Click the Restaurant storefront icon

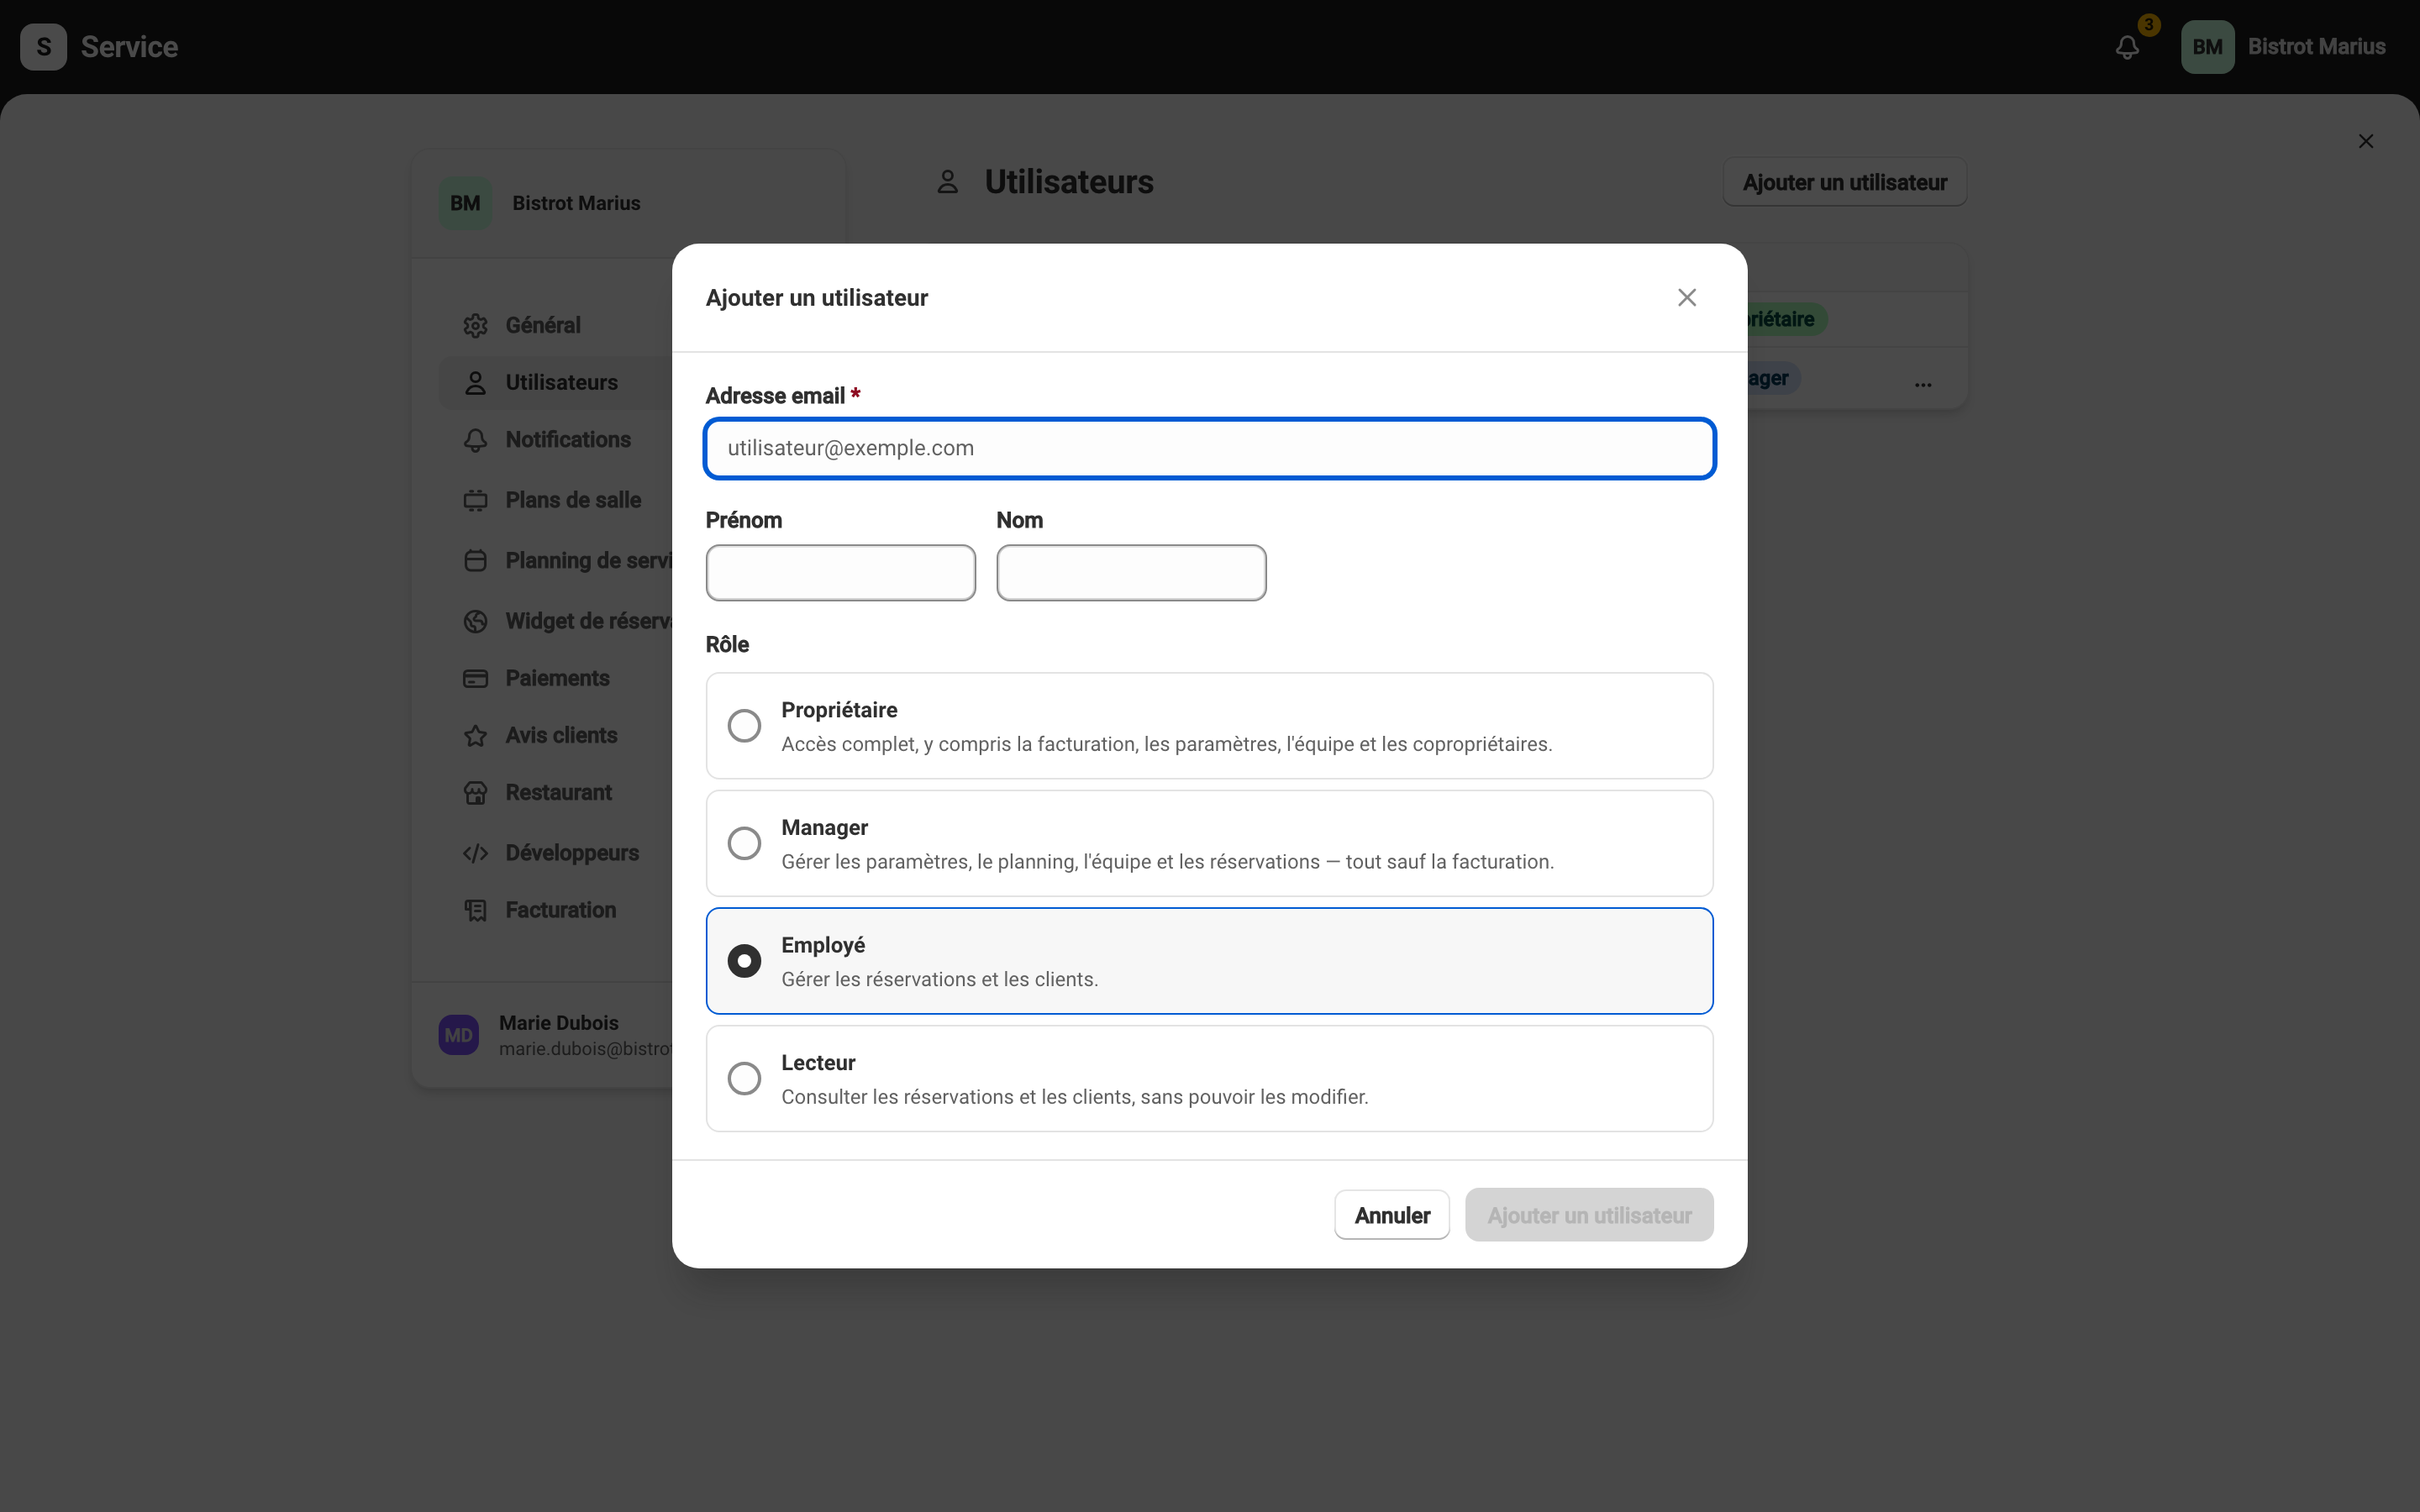[x=476, y=793]
